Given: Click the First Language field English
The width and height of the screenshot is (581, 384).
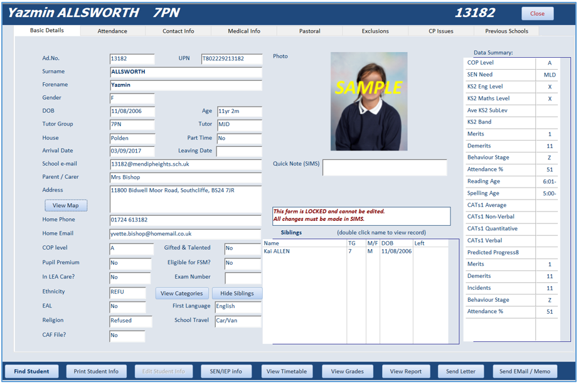Looking at the screenshot, I should pos(238,307).
